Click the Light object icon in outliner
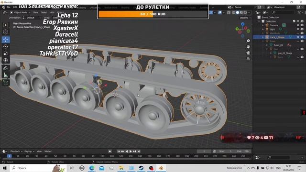This screenshot has height=172, width=306. tap(267, 29)
